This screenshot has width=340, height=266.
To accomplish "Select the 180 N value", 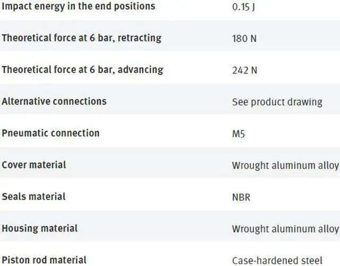I will (244, 39).
